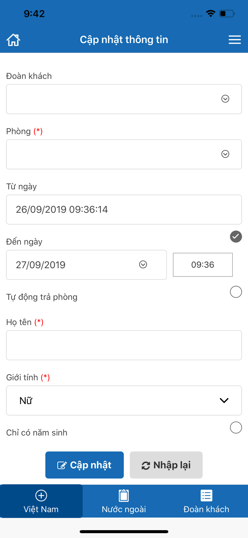Open the hamburger menu
This screenshot has height=538, width=248.
tap(235, 40)
